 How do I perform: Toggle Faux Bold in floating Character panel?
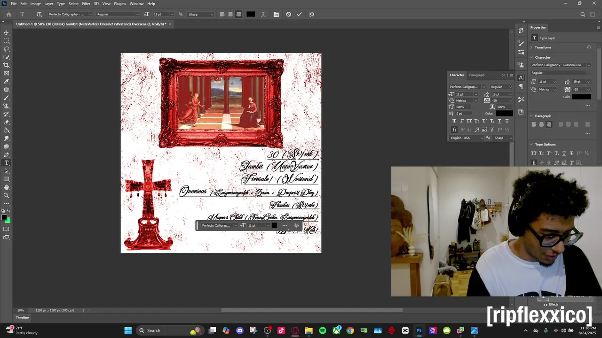coord(454,121)
